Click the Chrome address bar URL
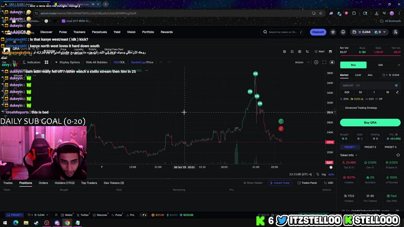 (88, 13)
